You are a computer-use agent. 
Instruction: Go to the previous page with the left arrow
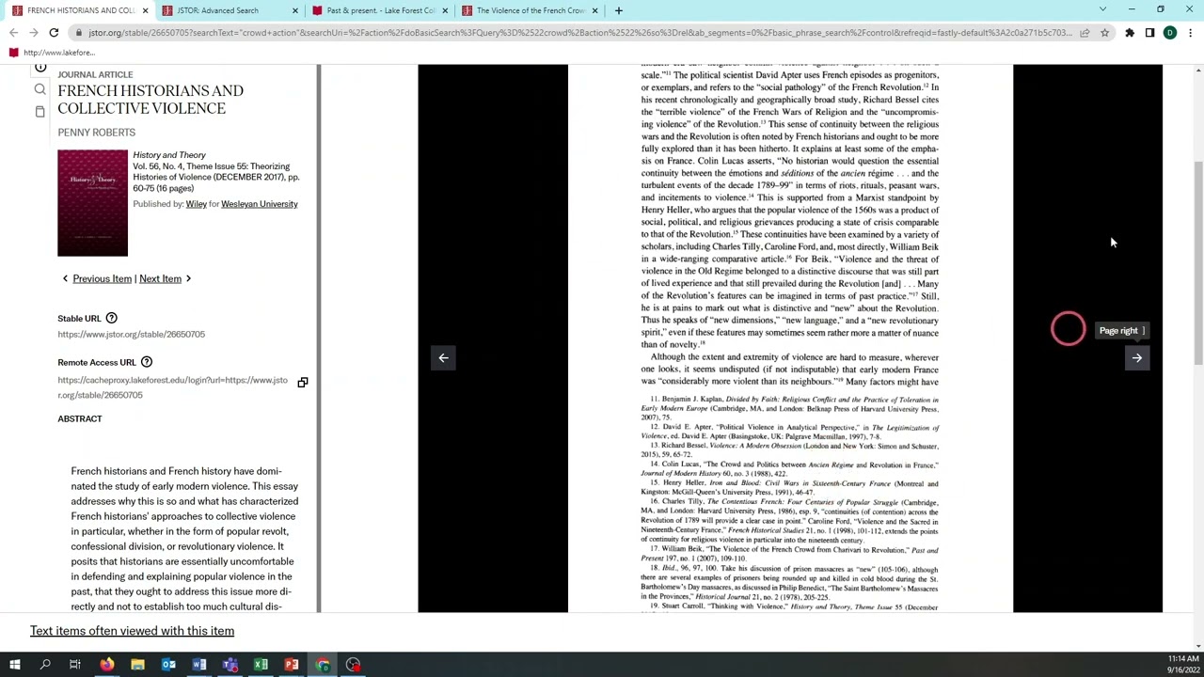[443, 358]
